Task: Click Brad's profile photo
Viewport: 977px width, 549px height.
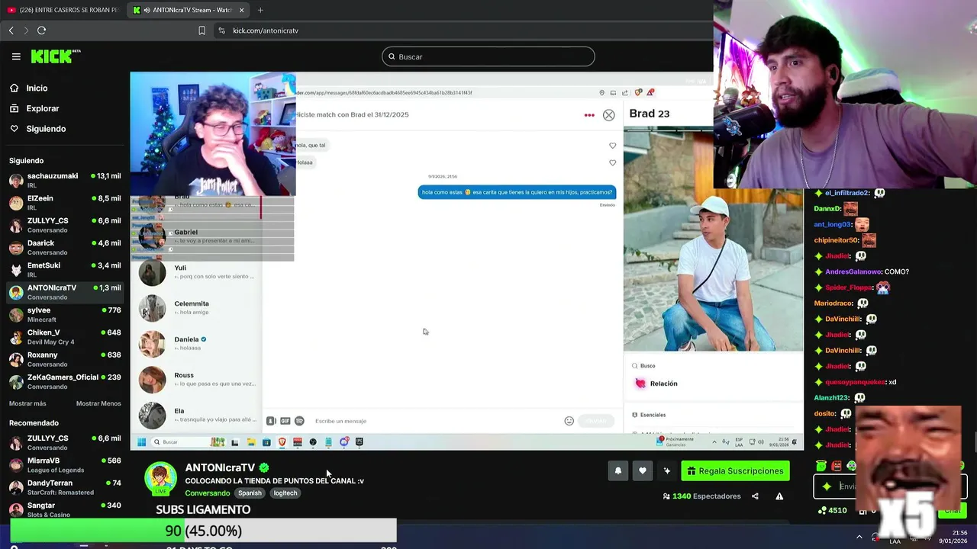Action: [714, 239]
